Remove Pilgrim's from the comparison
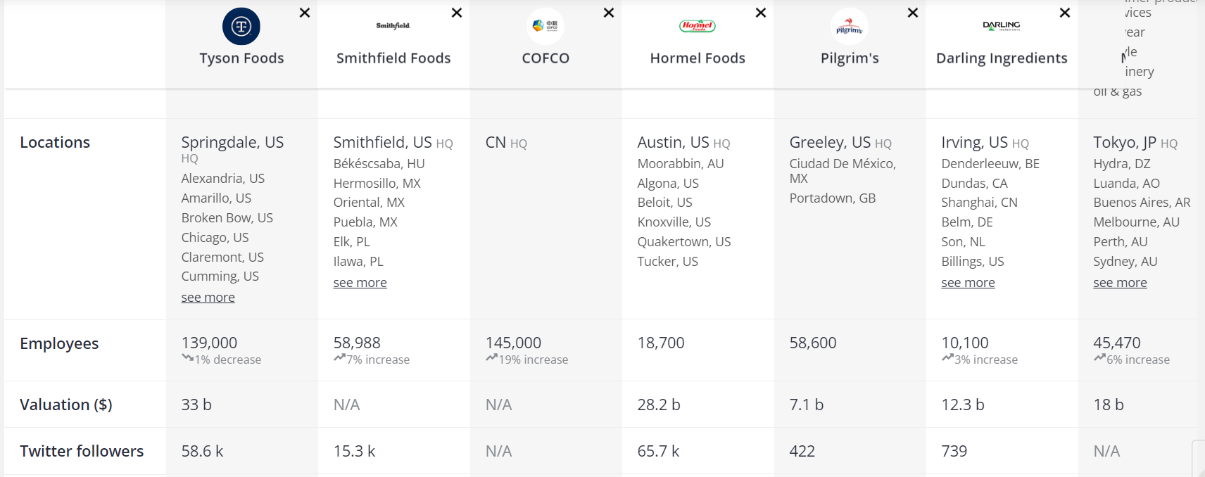This screenshot has width=1205, height=477. coord(913,13)
